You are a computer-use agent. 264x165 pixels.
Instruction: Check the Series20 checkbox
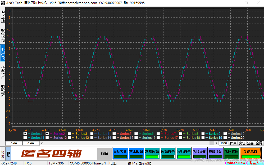pos(225,138)
